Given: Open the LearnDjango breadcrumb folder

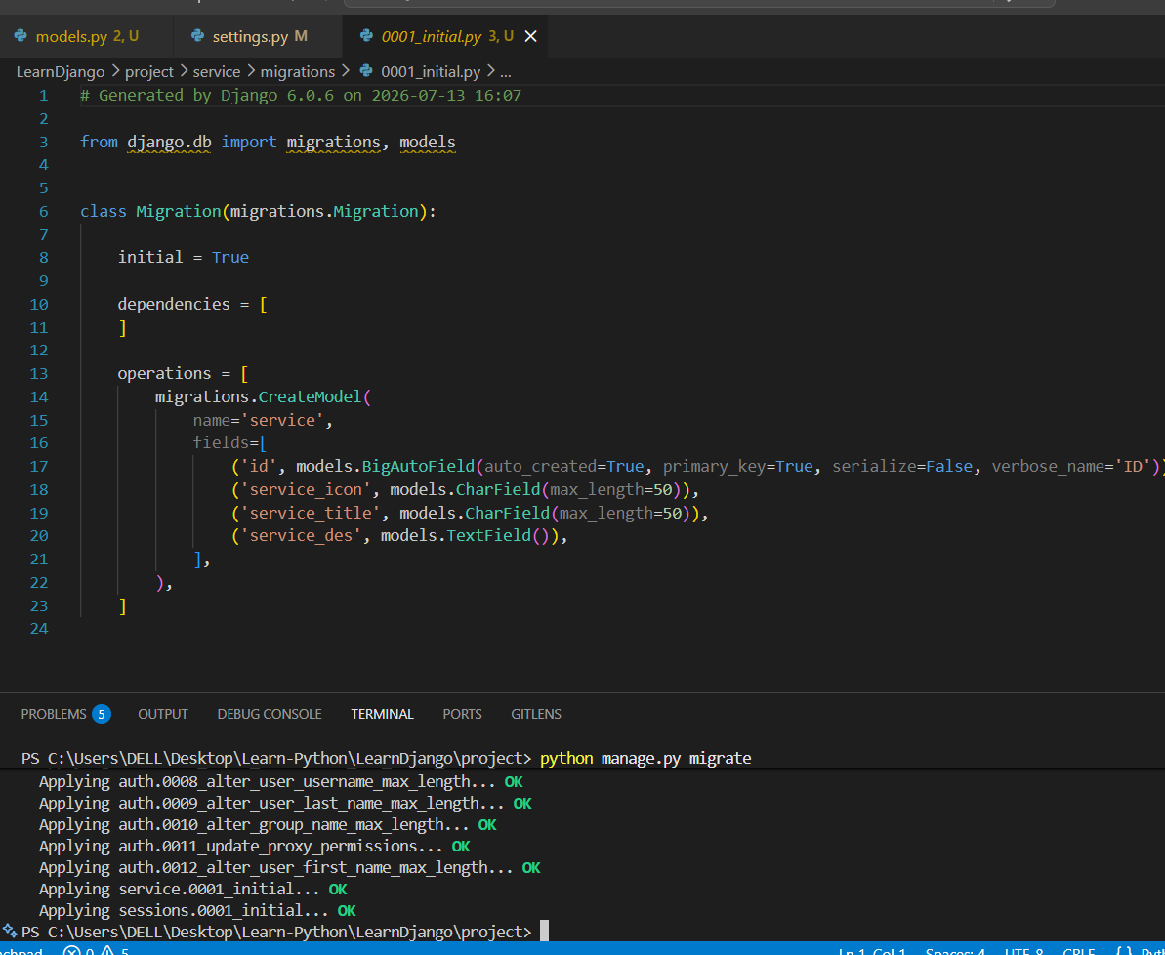Looking at the screenshot, I should coord(61,72).
